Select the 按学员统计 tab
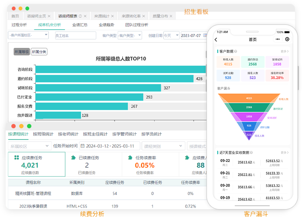 [151, 134]
